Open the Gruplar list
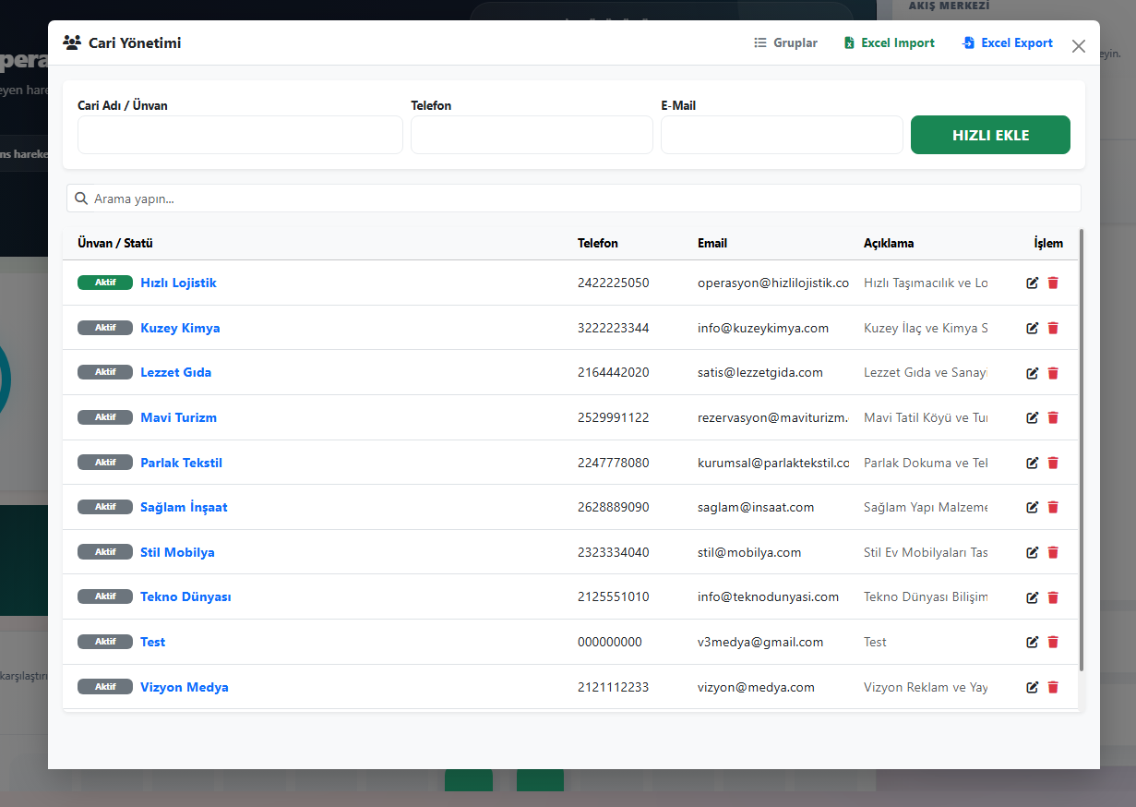1136x807 pixels. coord(786,42)
